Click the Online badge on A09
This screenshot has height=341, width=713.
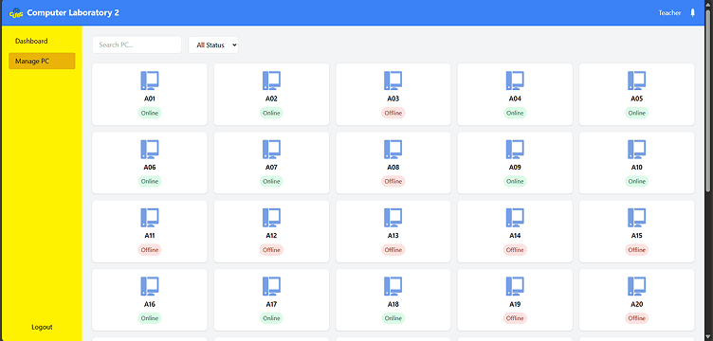pyautogui.click(x=515, y=181)
